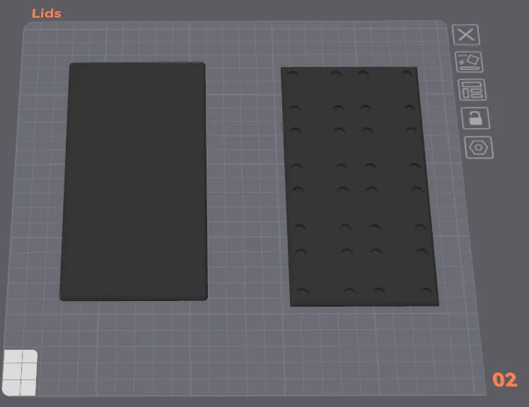
Task: Click the white grid square at plate corner
Action: [20, 372]
